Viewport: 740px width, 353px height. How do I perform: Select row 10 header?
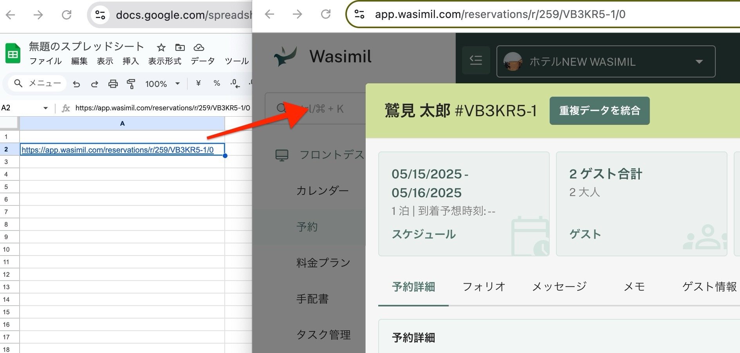tap(9, 249)
